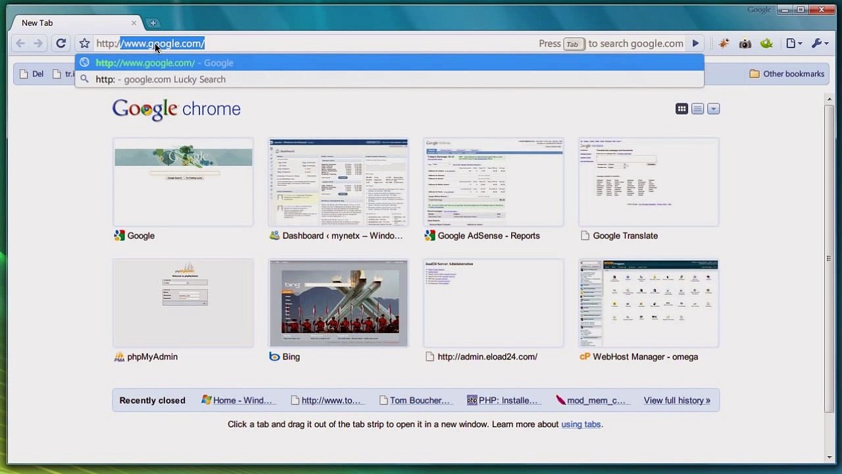Image resolution: width=842 pixels, height=474 pixels.
Task: Open the wrench settings menu
Action: click(x=820, y=43)
